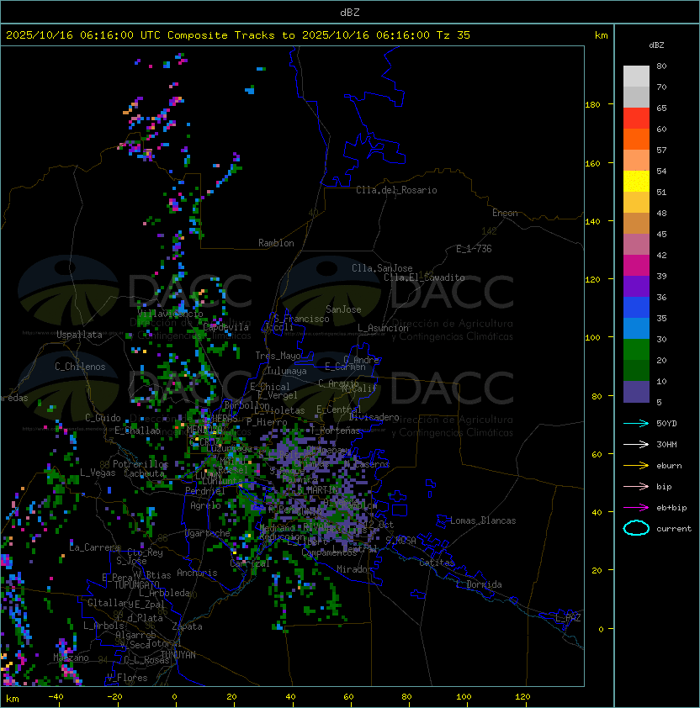Click the 'Encon' map label
Viewport: 700px width, 708px height.
pos(505,213)
